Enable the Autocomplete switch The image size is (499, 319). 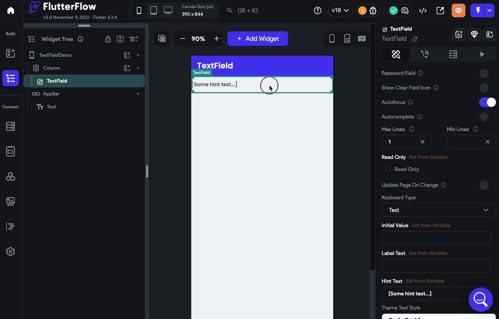[487, 117]
